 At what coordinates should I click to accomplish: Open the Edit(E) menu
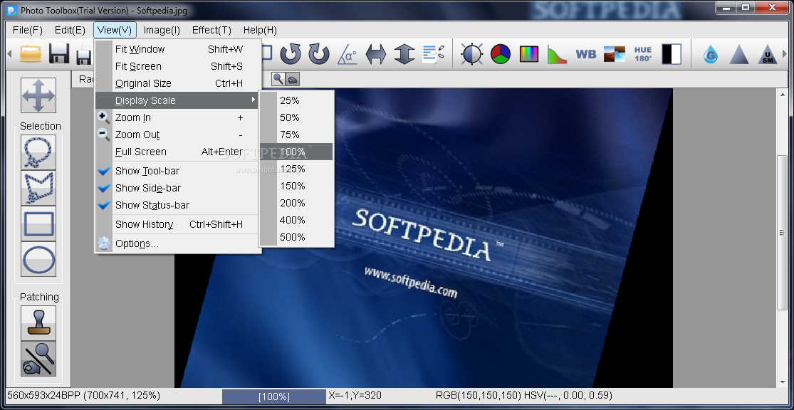pos(70,31)
